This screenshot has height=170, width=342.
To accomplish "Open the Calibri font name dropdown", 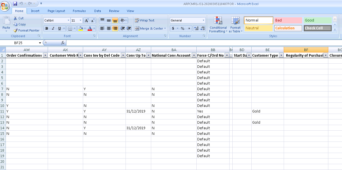I will click(69, 20).
